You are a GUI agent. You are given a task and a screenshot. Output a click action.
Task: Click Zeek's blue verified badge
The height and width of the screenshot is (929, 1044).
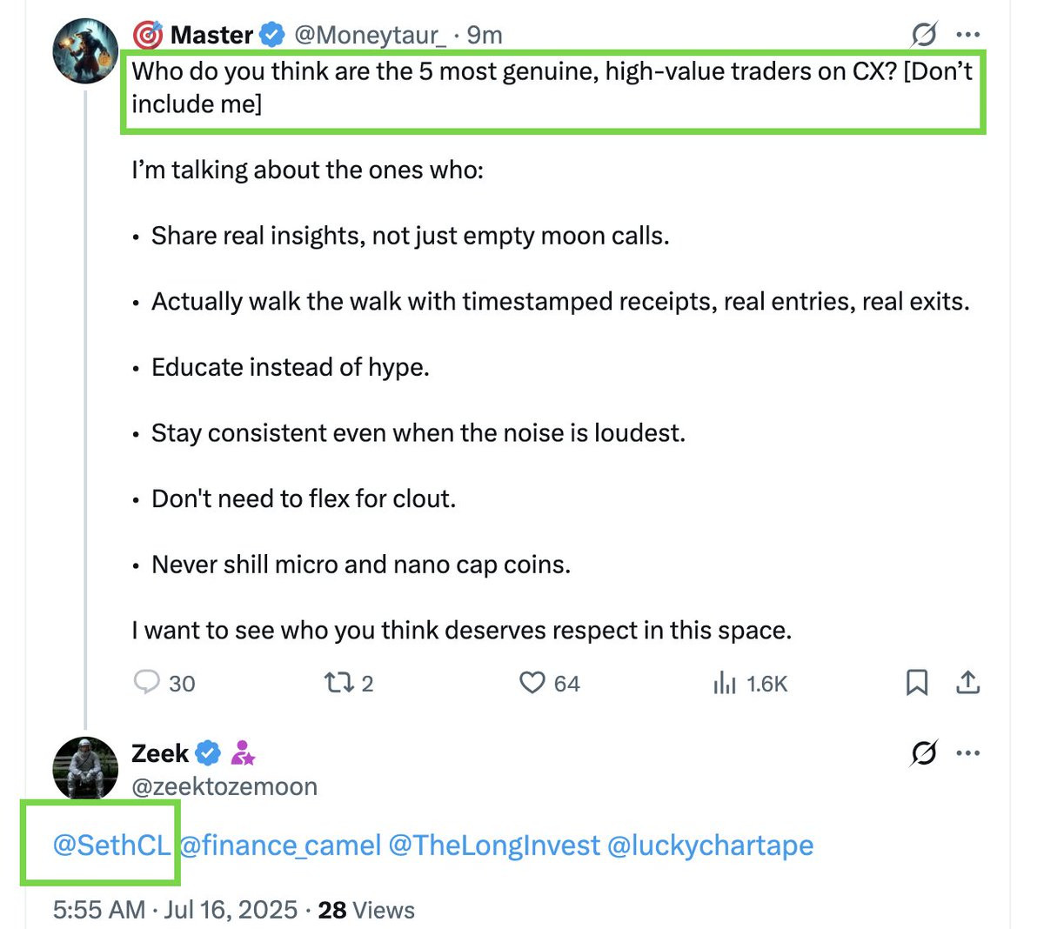(208, 753)
